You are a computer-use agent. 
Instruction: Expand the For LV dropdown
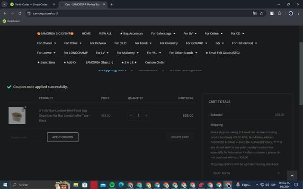click(102, 52)
